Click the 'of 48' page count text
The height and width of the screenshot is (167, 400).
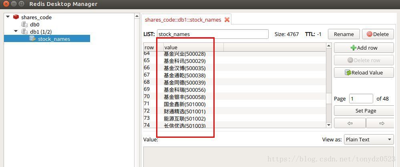[382, 99]
